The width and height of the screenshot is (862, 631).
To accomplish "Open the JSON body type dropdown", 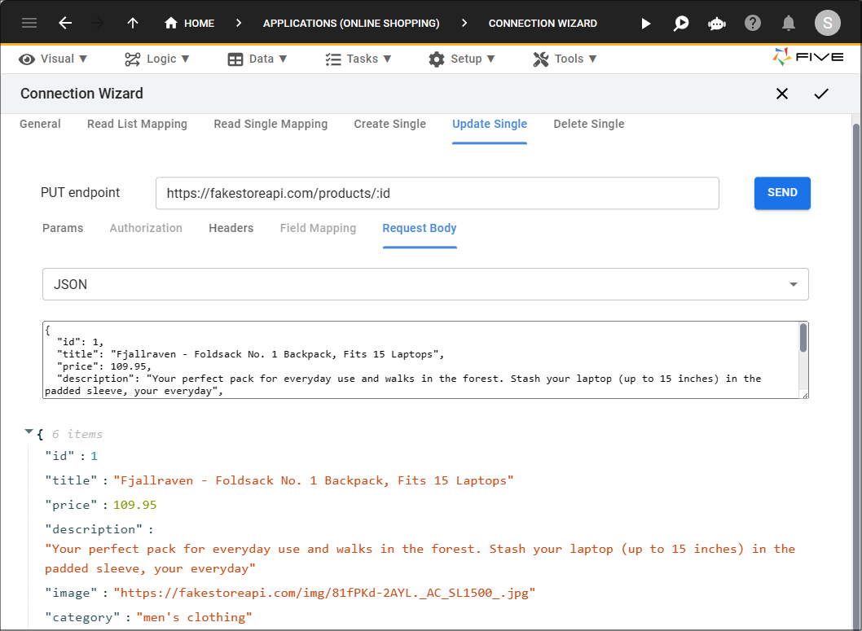I will (x=425, y=284).
